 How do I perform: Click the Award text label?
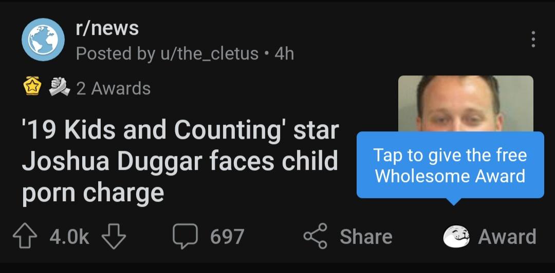[507, 237]
